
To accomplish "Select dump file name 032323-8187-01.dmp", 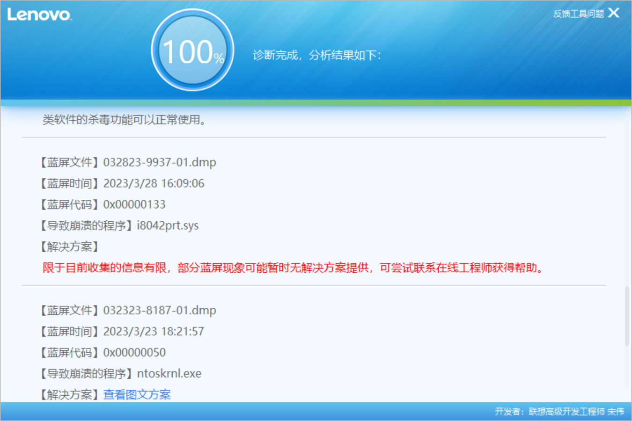I will click(x=160, y=310).
